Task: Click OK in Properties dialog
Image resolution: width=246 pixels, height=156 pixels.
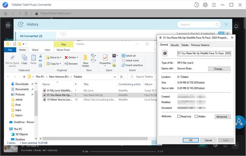Action: (x=190, y=140)
